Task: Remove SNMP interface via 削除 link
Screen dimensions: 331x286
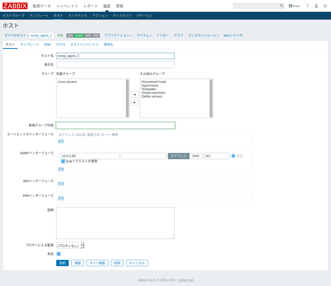Action: tap(240, 156)
